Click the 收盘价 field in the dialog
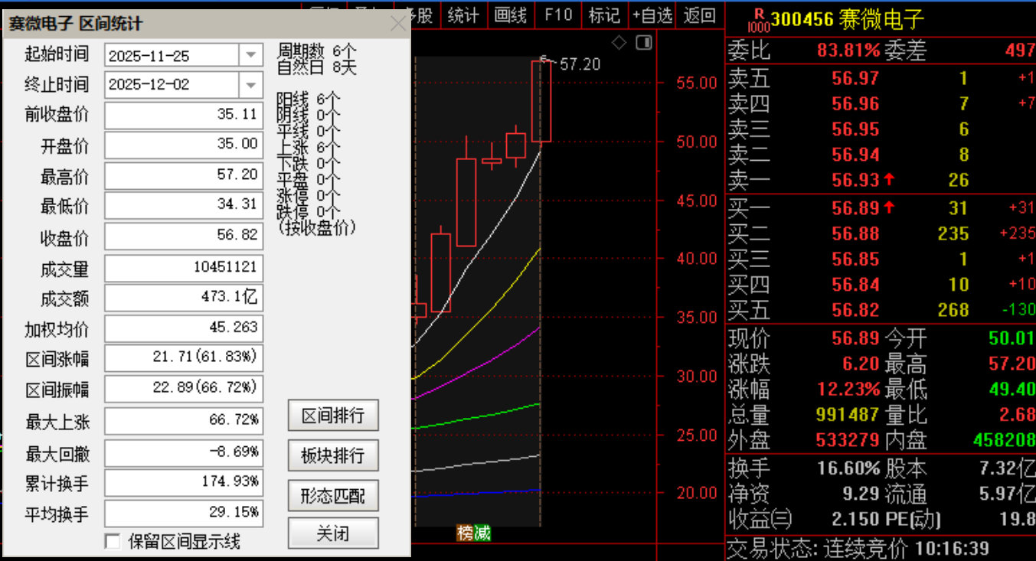 [184, 236]
